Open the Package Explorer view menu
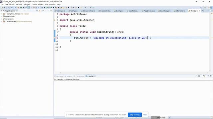This screenshot has width=213, height=119. point(46,11)
